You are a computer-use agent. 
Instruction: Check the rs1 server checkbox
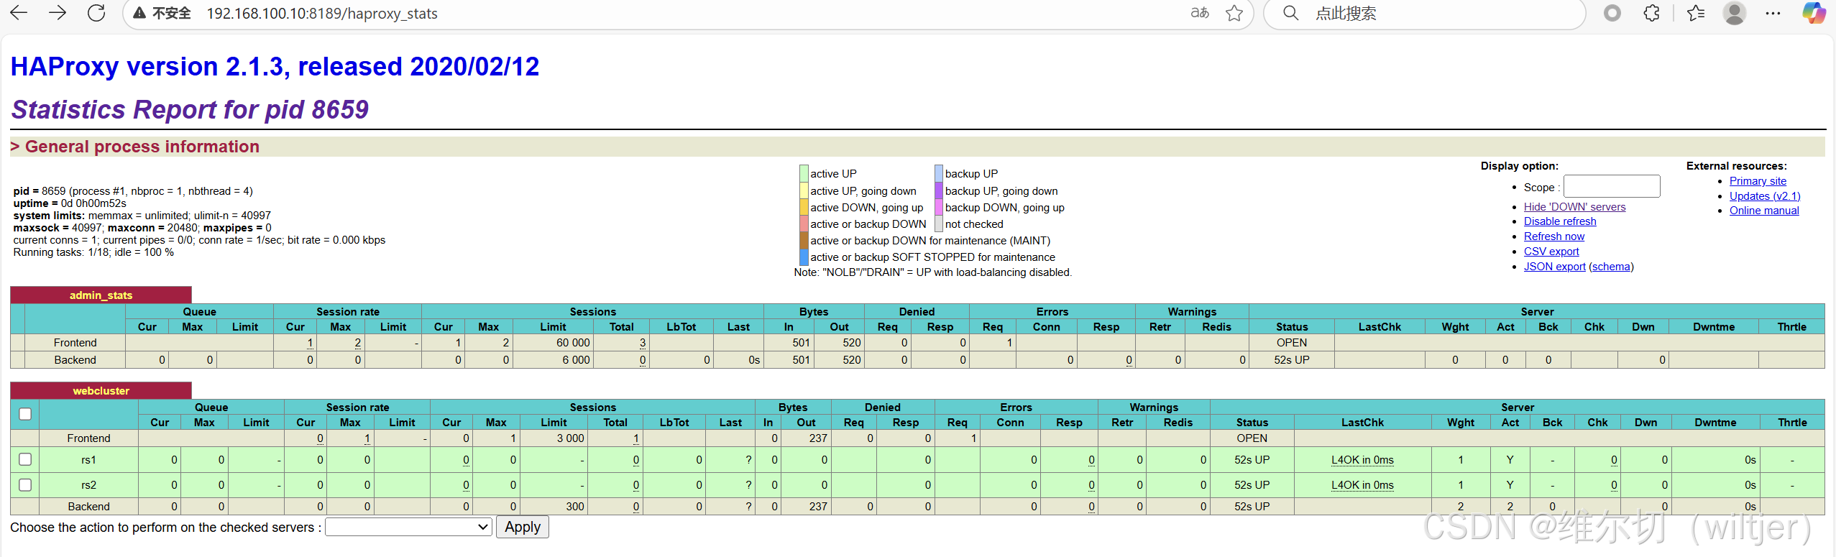click(x=25, y=459)
